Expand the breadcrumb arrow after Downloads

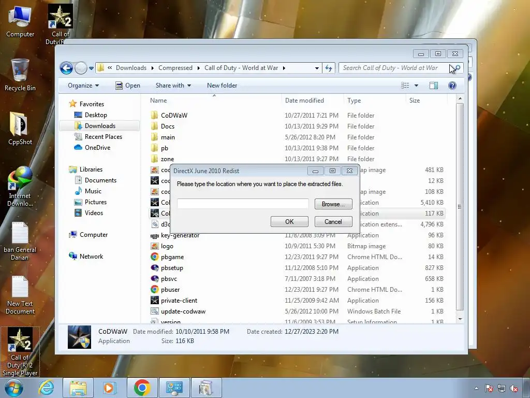(x=153, y=68)
